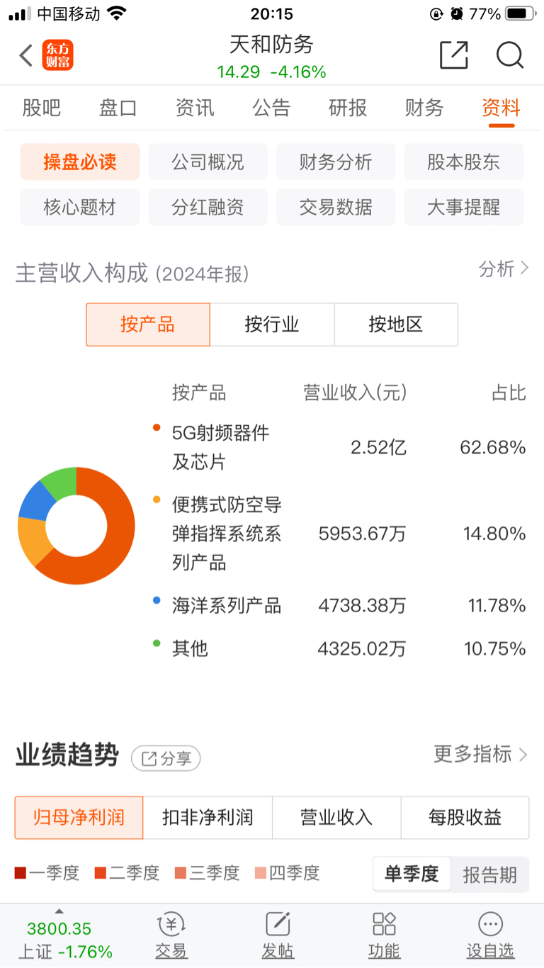Tap the back arrow icon
This screenshot has height=968, width=544.
26,55
